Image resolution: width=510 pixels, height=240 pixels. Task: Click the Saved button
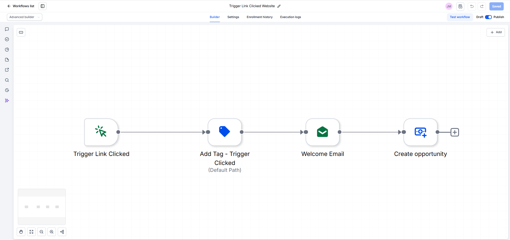click(496, 6)
